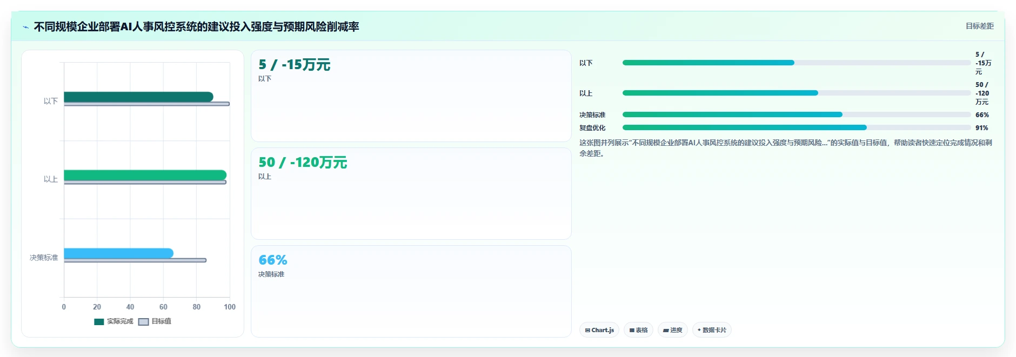This screenshot has width=1016, height=357.
Task: Open the 50 / -120万元 data card
Action: coord(411,194)
